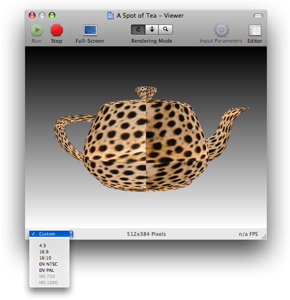Click the Rendering Mode label

click(152, 41)
